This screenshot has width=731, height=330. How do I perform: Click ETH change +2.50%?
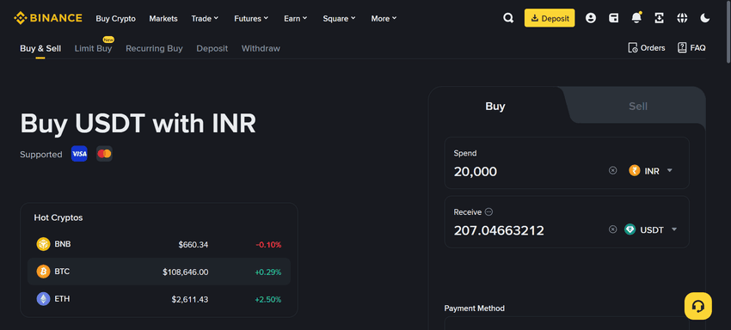[268, 299]
